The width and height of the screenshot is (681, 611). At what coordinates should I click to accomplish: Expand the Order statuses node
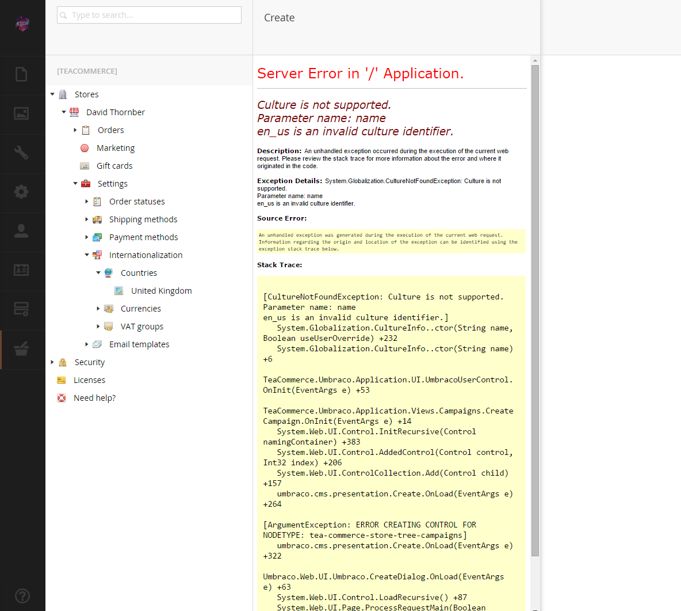pyautogui.click(x=86, y=202)
